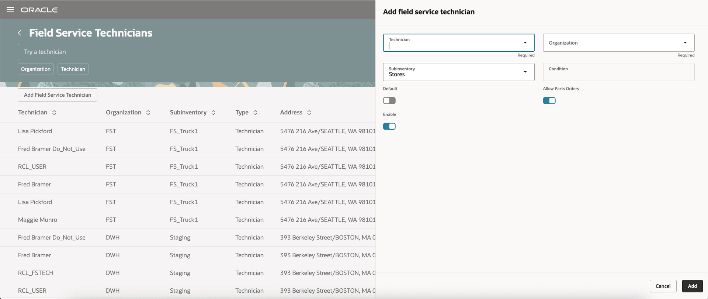This screenshot has height=299, width=708.
Task: Sort by Subinventory column
Action: (214, 113)
